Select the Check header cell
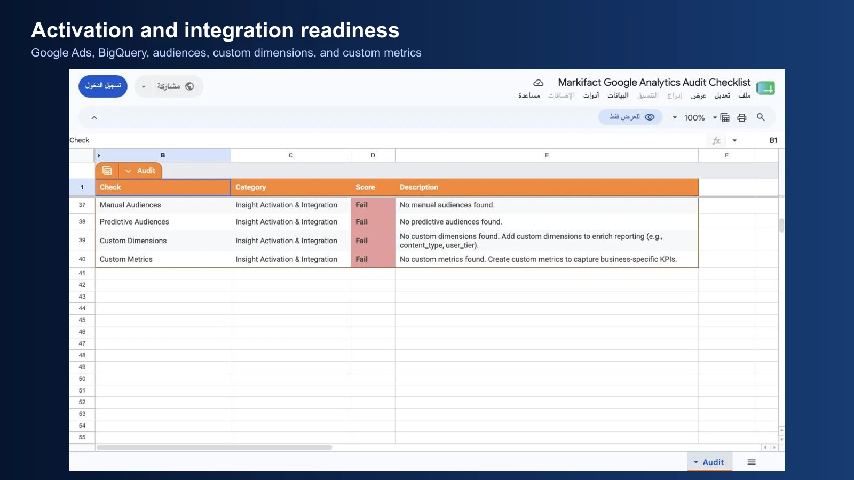Viewport: 854px width, 480px height. pos(163,187)
